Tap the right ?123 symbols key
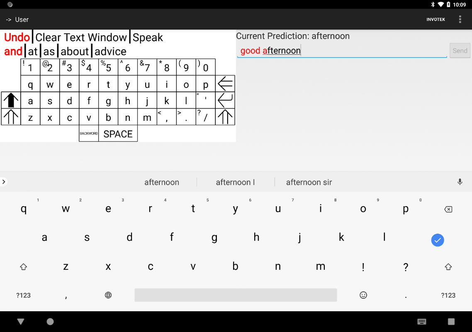 coord(448,295)
